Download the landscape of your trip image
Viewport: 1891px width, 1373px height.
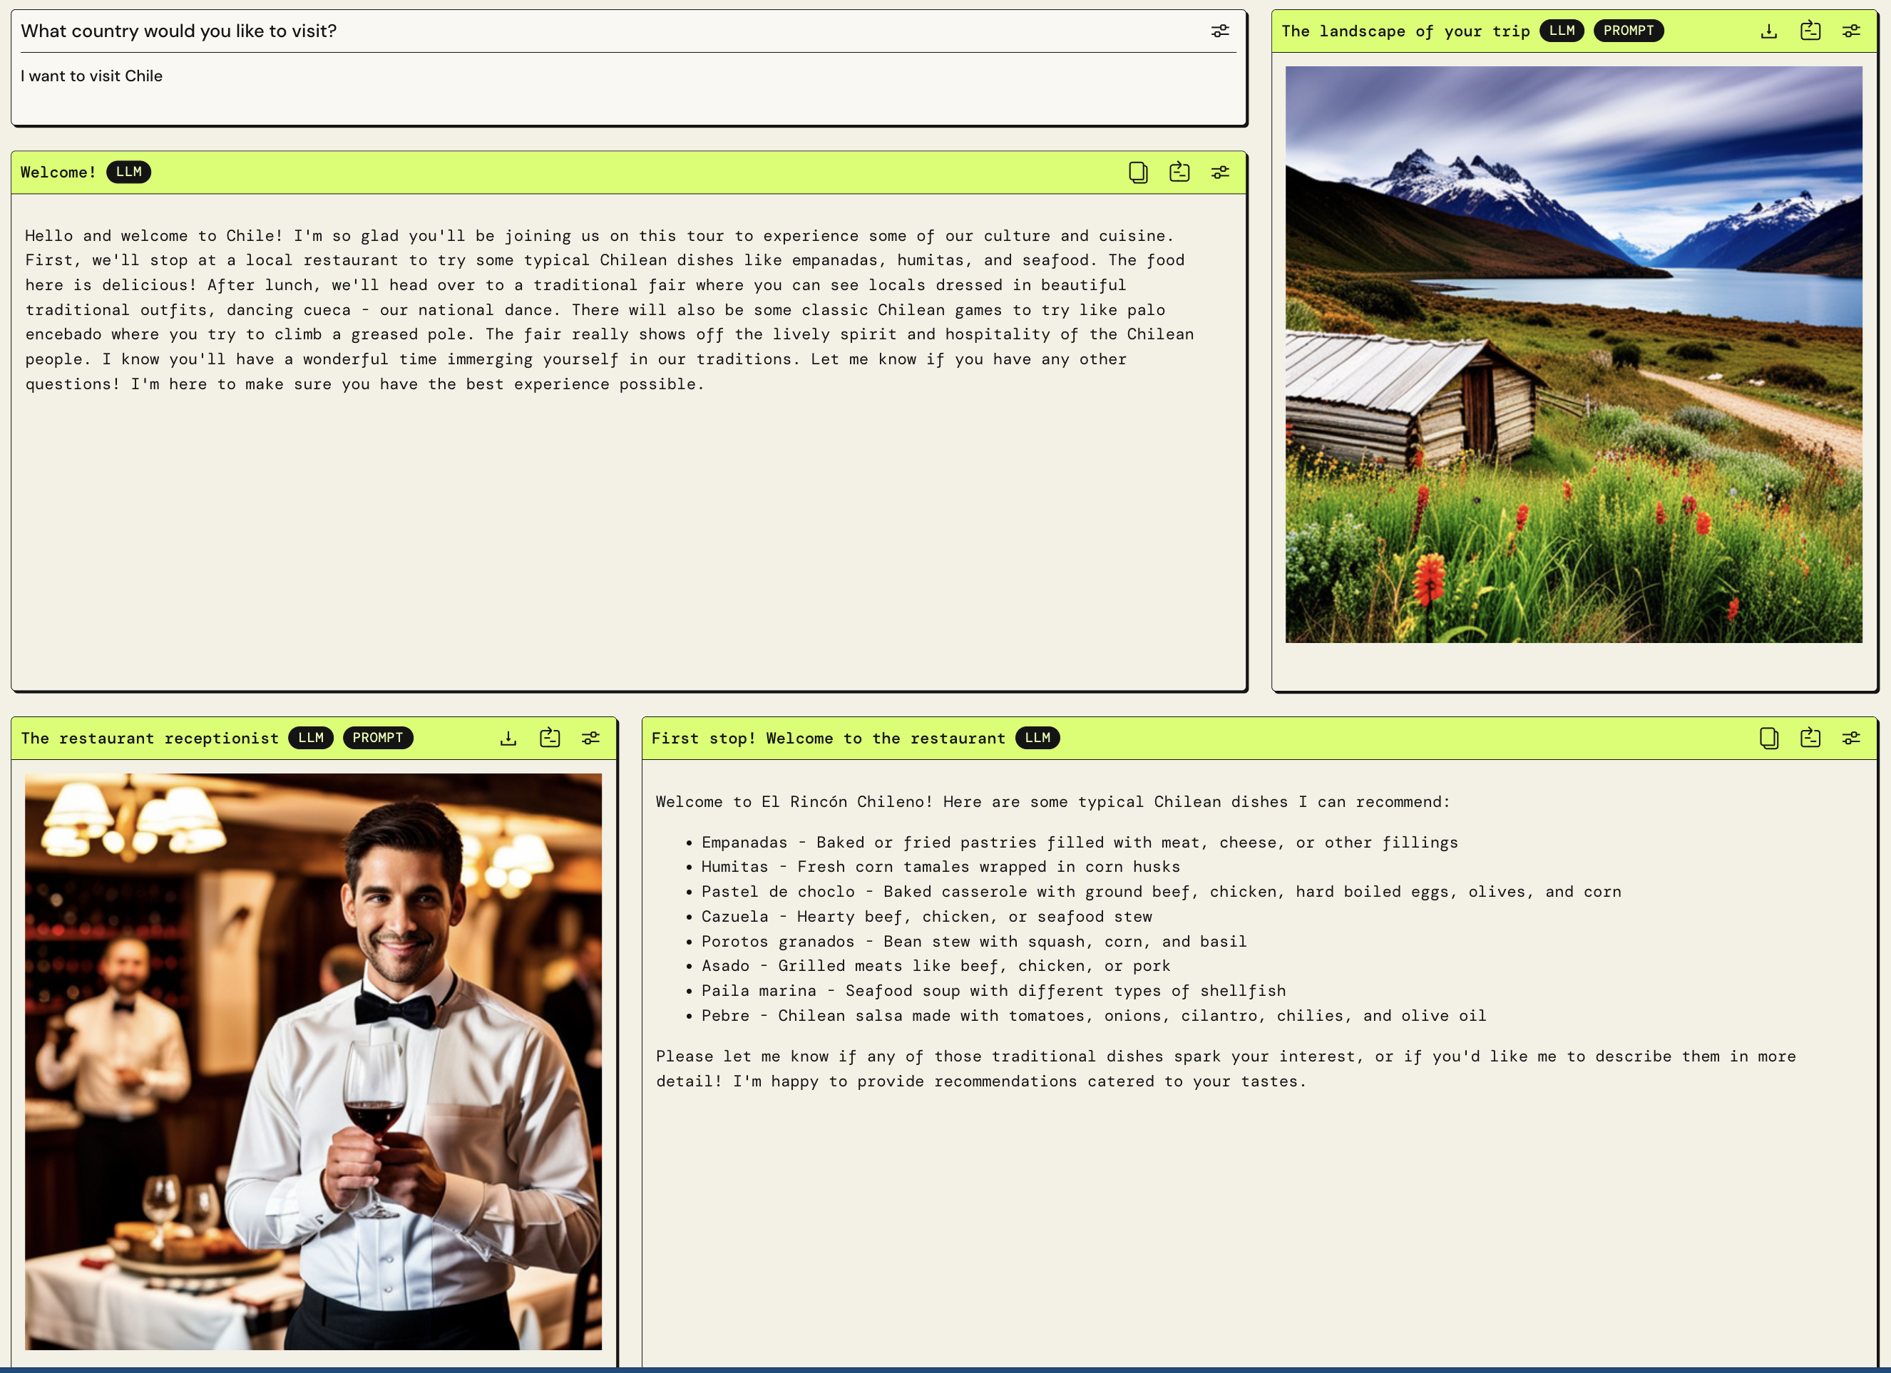[1768, 31]
